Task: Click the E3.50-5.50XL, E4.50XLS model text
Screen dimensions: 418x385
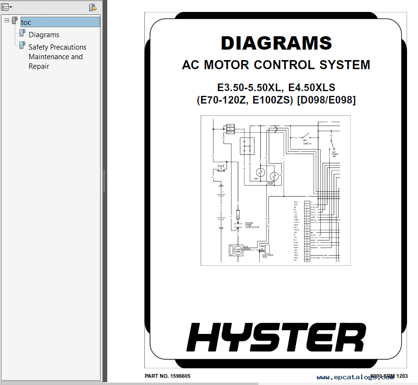Action: (x=276, y=87)
